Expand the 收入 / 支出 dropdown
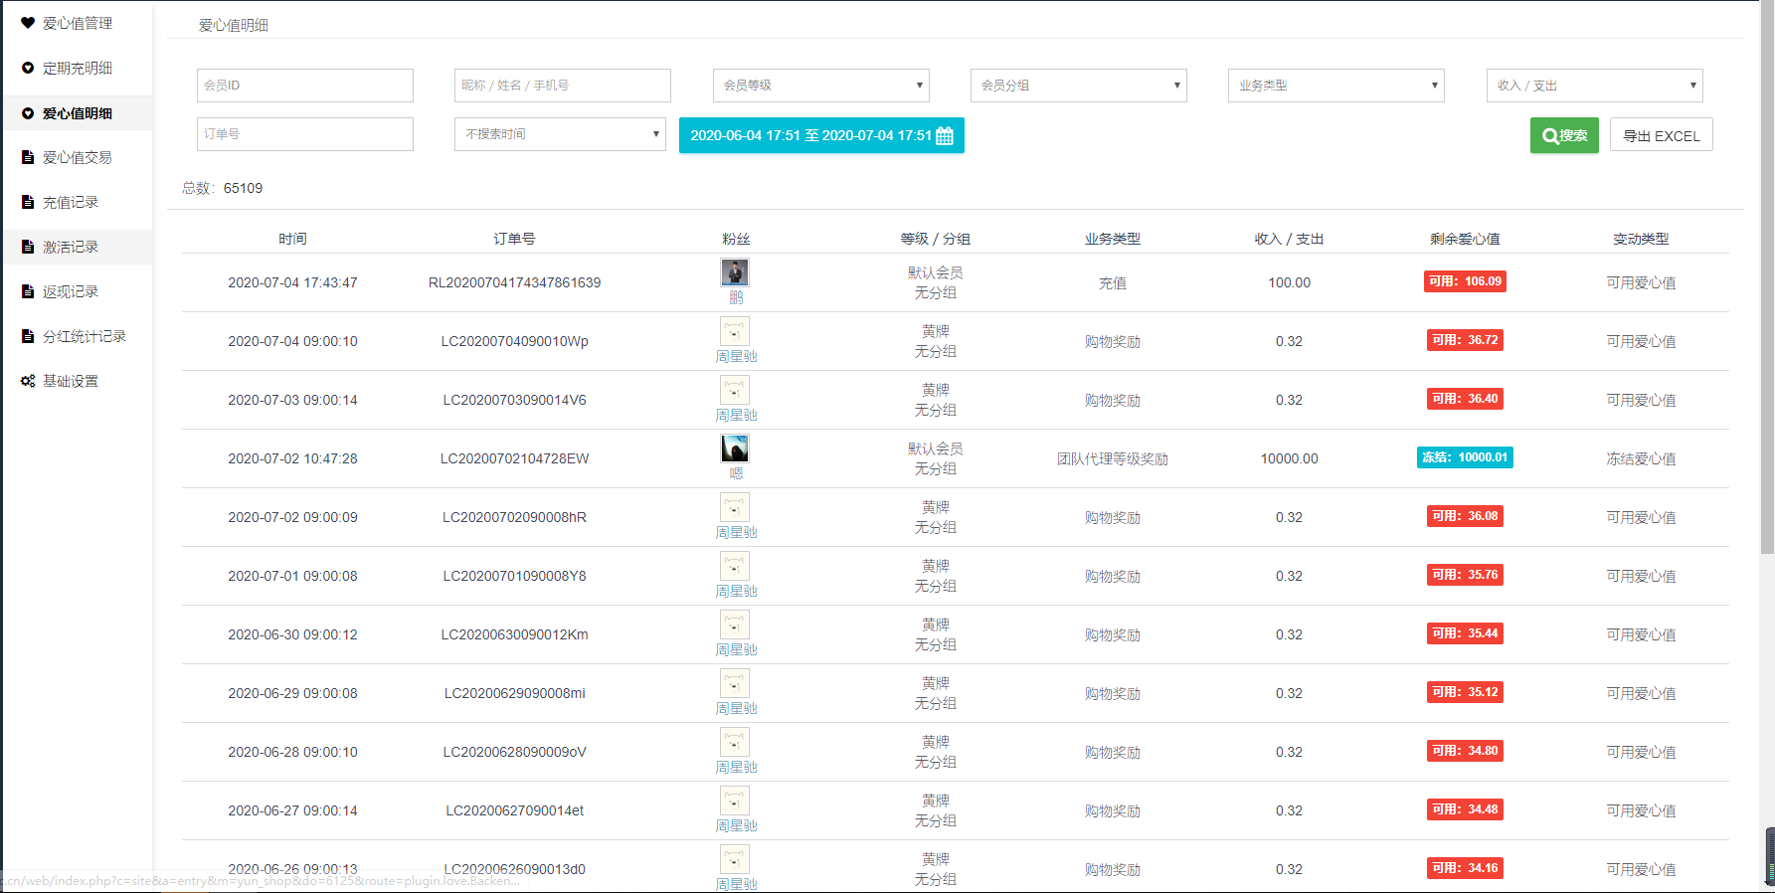The width and height of the screenshot is (1775, 893). point(1594,86)
